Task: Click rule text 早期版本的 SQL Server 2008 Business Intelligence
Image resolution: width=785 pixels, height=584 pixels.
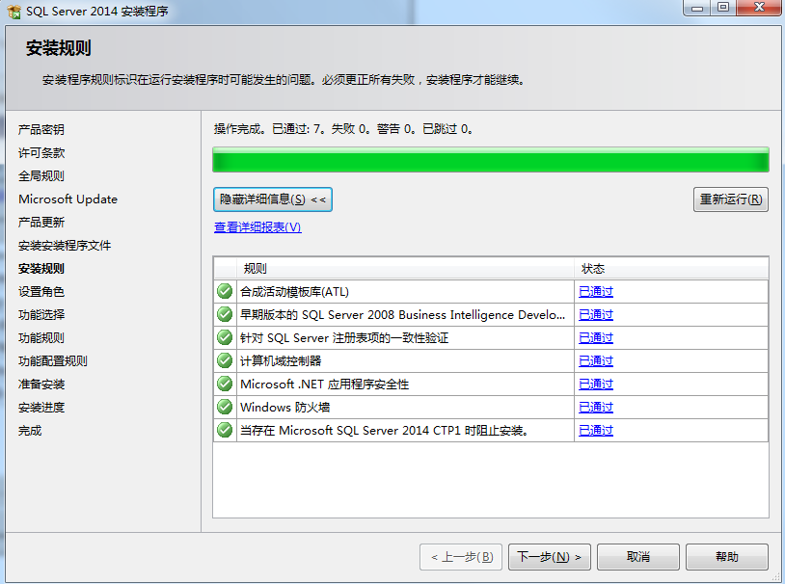Action: point(402,314)
